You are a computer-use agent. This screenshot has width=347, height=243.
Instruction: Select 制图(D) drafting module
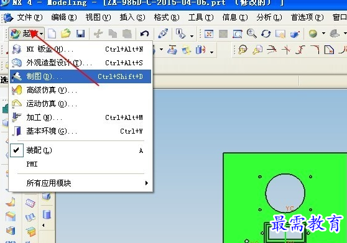tap(81, 76)
